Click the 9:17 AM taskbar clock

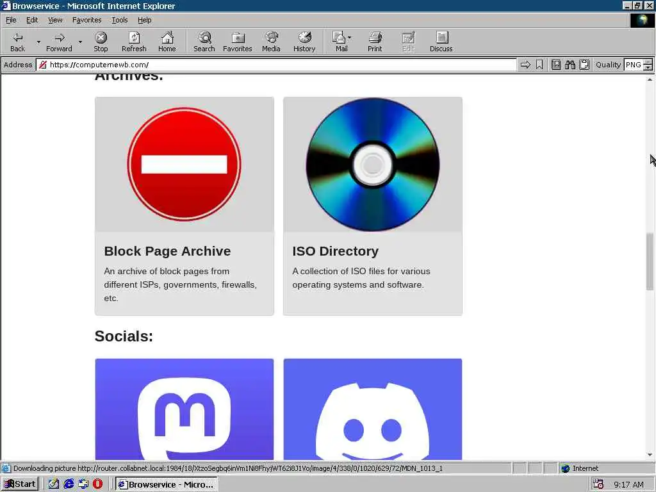(628, 484)
